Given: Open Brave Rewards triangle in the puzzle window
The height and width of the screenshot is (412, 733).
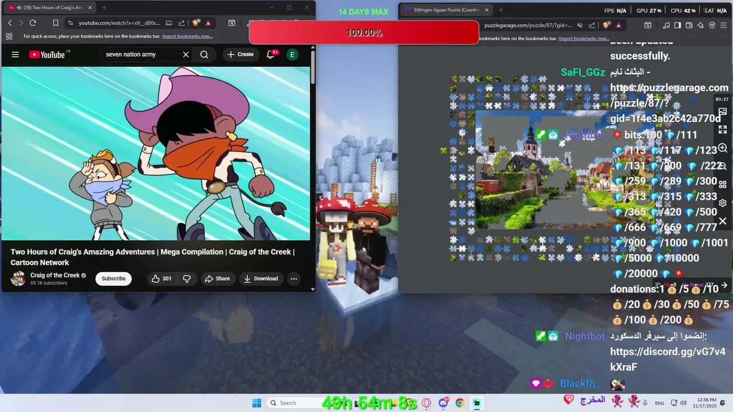Looking at the screenshot, I should 618,25.
